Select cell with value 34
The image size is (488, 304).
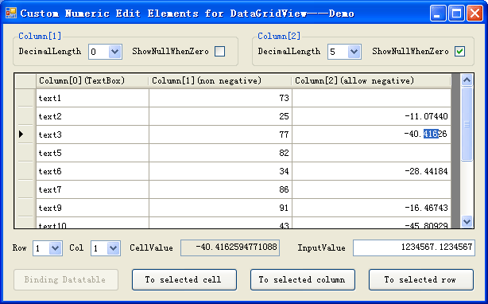pyautogui.click(x=220, y=171)
